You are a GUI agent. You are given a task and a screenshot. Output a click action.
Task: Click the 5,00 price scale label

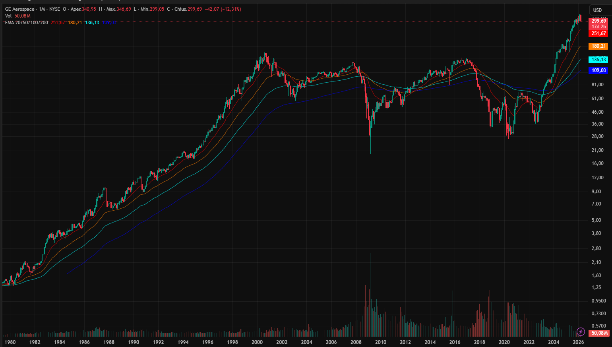coord(597,220)
